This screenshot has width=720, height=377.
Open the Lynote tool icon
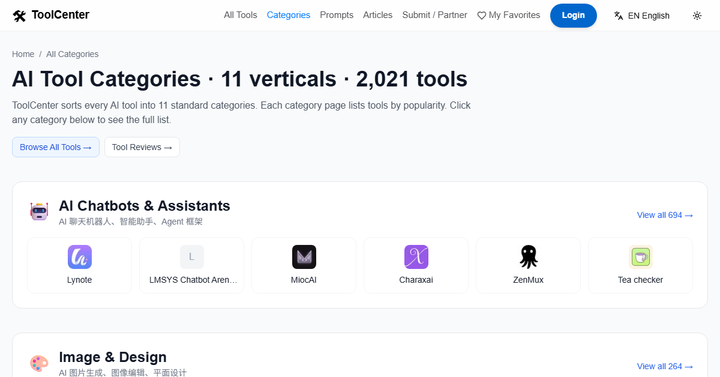(80, 257)
